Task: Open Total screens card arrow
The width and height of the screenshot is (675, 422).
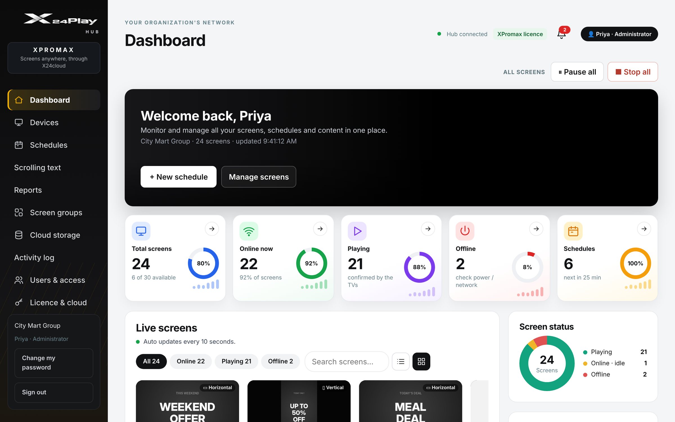Action: click(212, 229)
